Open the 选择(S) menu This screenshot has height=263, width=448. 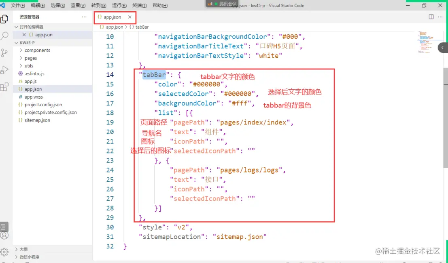click(x=58, y=5)
